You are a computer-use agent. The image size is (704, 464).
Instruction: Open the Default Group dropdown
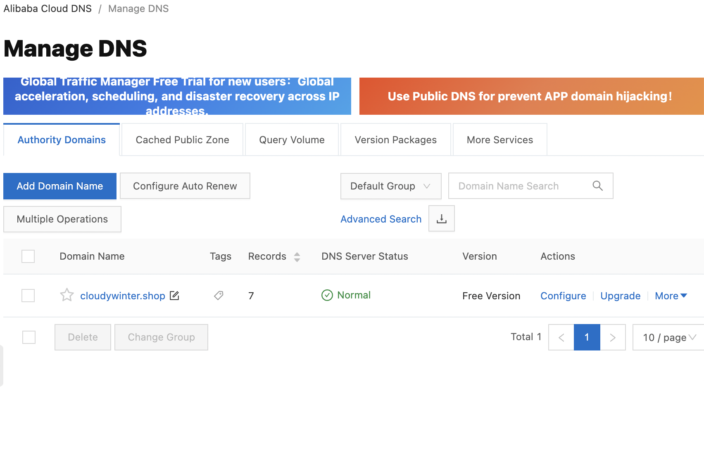tap(391, 186)
